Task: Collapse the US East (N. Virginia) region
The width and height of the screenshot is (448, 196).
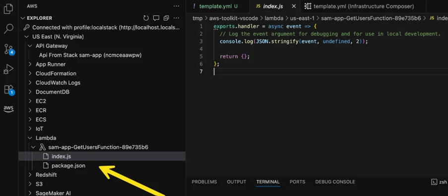Action: point(27,37)
